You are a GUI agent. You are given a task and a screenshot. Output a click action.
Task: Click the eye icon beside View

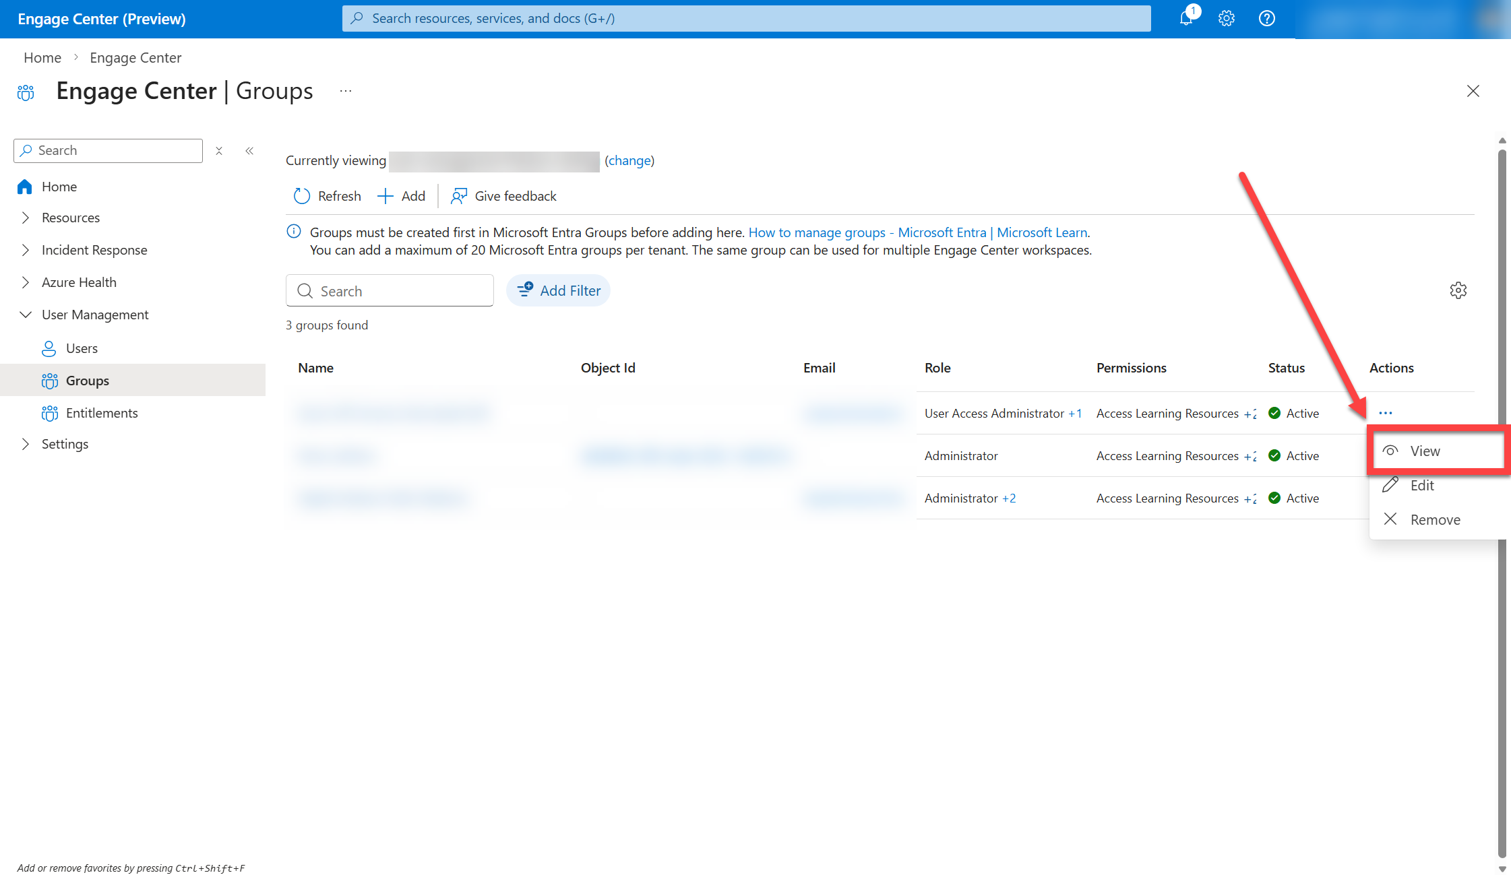tap(1390, 451)
